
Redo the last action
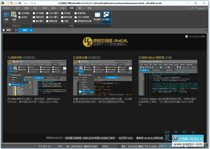tap(31, 3)
